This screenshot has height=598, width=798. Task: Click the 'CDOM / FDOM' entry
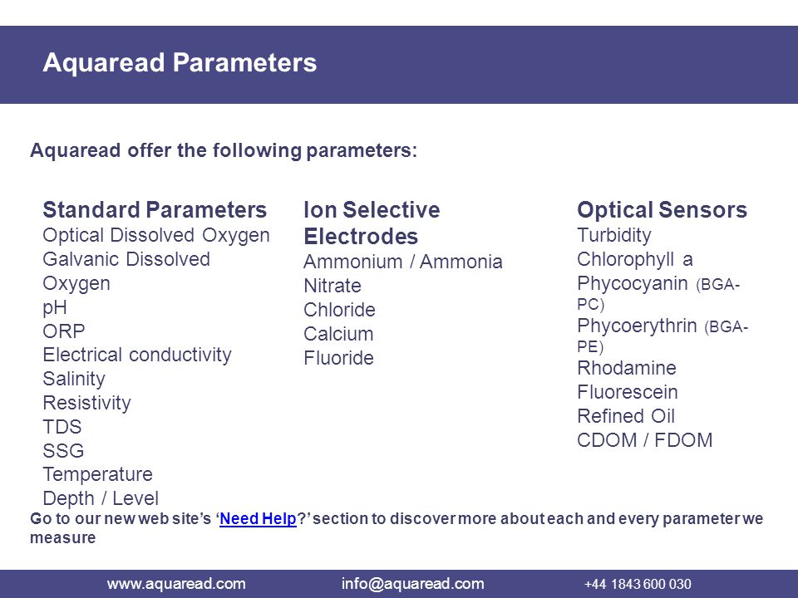click(644, 440)
